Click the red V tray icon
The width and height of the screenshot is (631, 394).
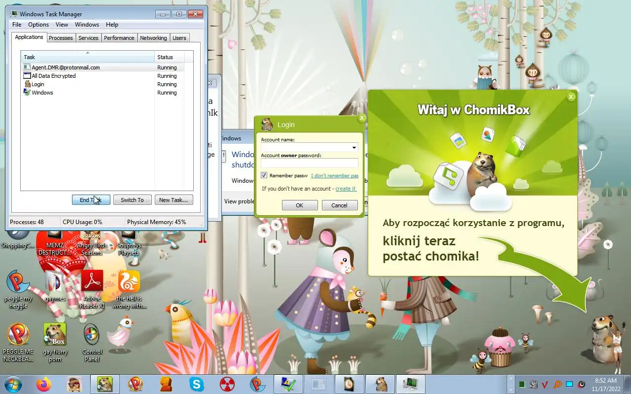coord(545,384)
